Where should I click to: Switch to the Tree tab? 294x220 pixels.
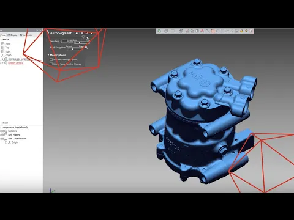click(3, 35)
